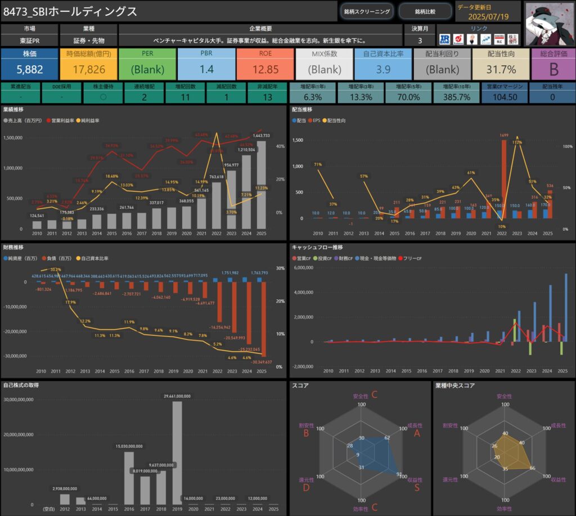The height and width of the screenshot is (516, 576).
Task: Select the MIX係数 (Blank) card
Action: [325, 64]
